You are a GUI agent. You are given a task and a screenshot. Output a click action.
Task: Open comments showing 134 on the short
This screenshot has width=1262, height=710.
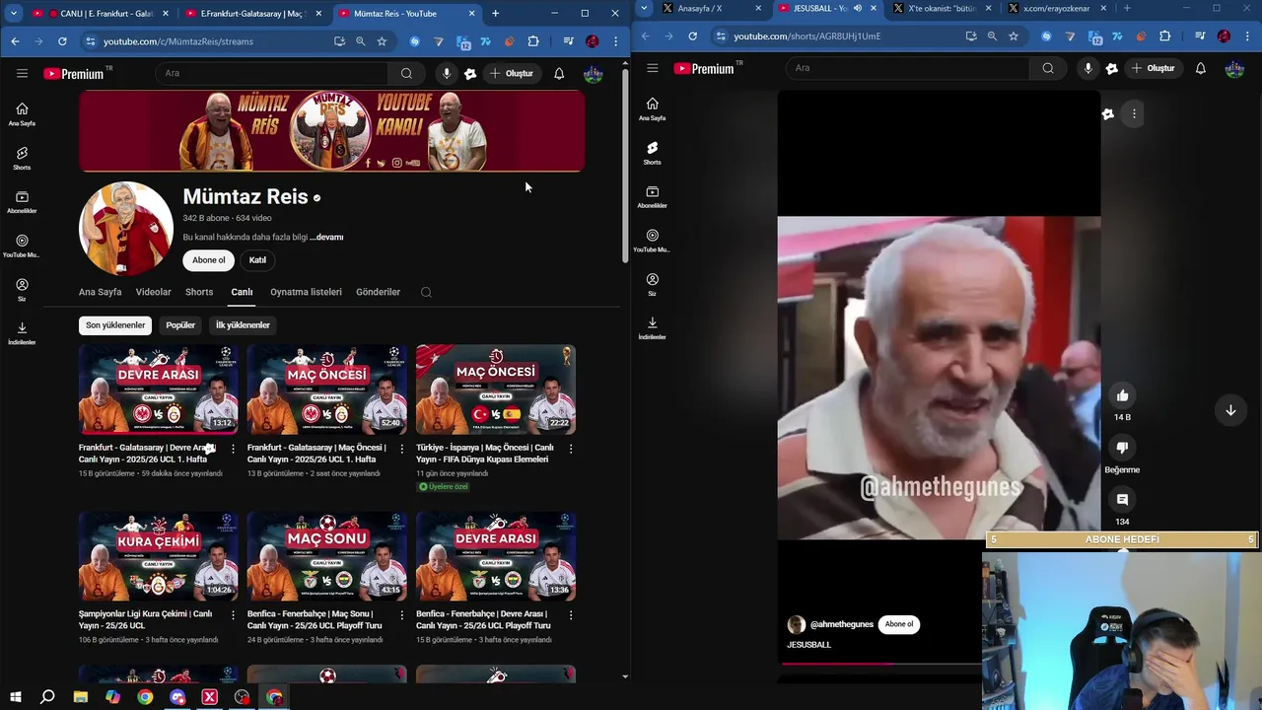point(1122,500)
